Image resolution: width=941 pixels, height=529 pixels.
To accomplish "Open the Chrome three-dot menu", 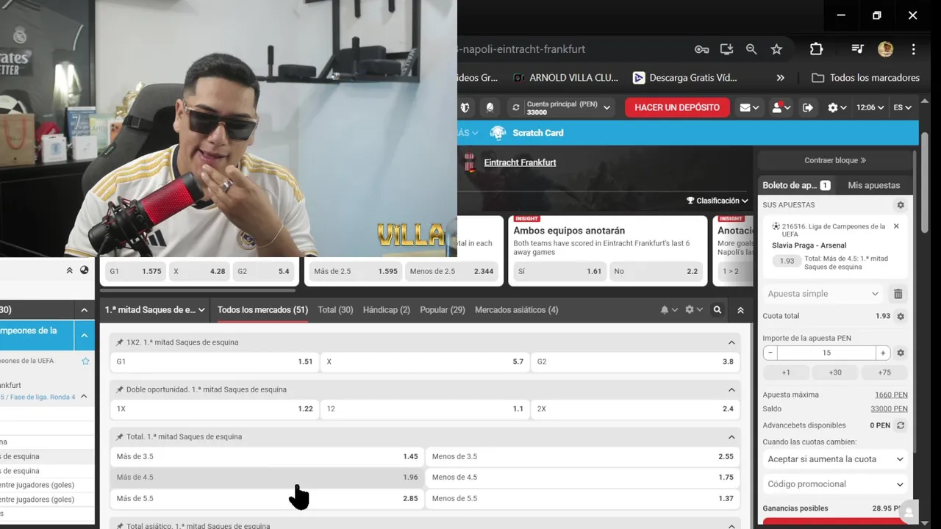I will (913, 49).
